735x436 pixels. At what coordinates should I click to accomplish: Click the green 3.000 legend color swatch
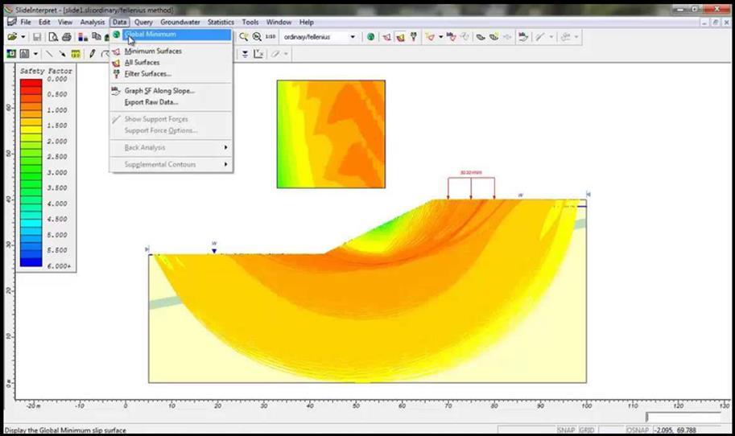click(x=31, y=176)
